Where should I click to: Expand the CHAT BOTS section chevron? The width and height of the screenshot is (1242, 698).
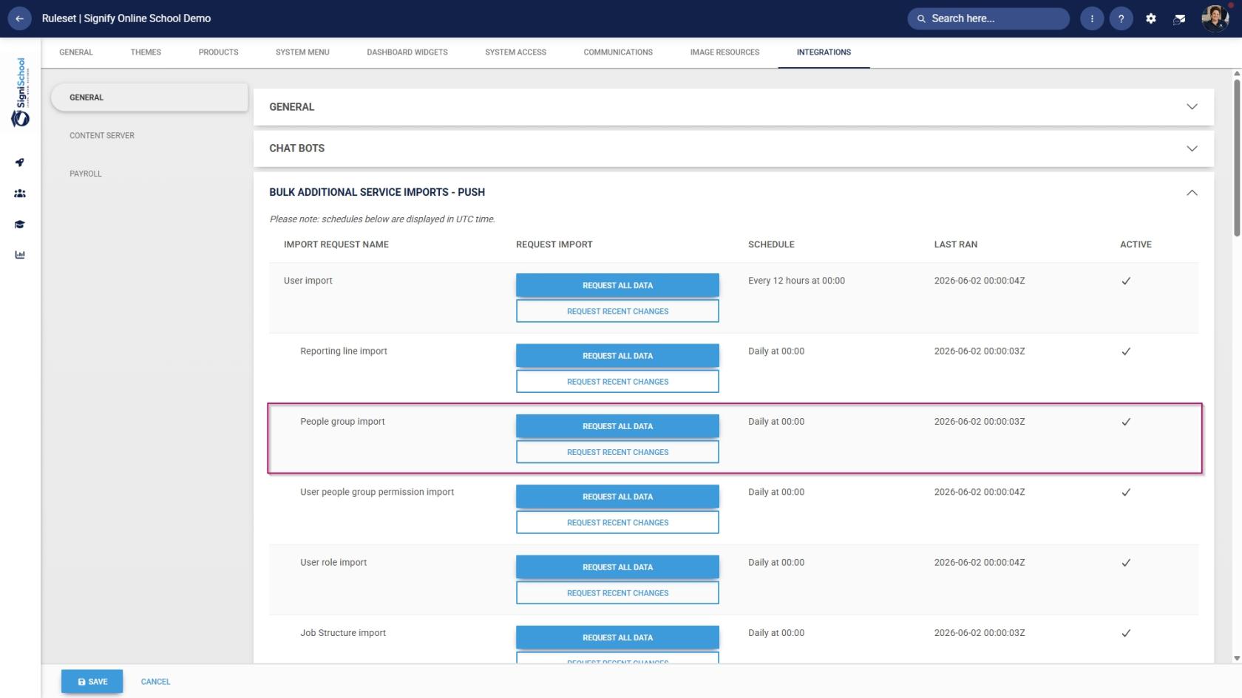click(x=1192, y=148)
